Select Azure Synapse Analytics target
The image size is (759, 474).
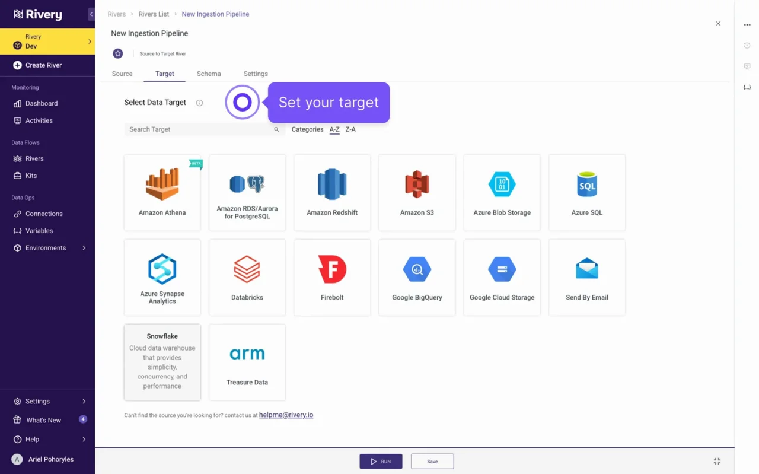[162, 278]
